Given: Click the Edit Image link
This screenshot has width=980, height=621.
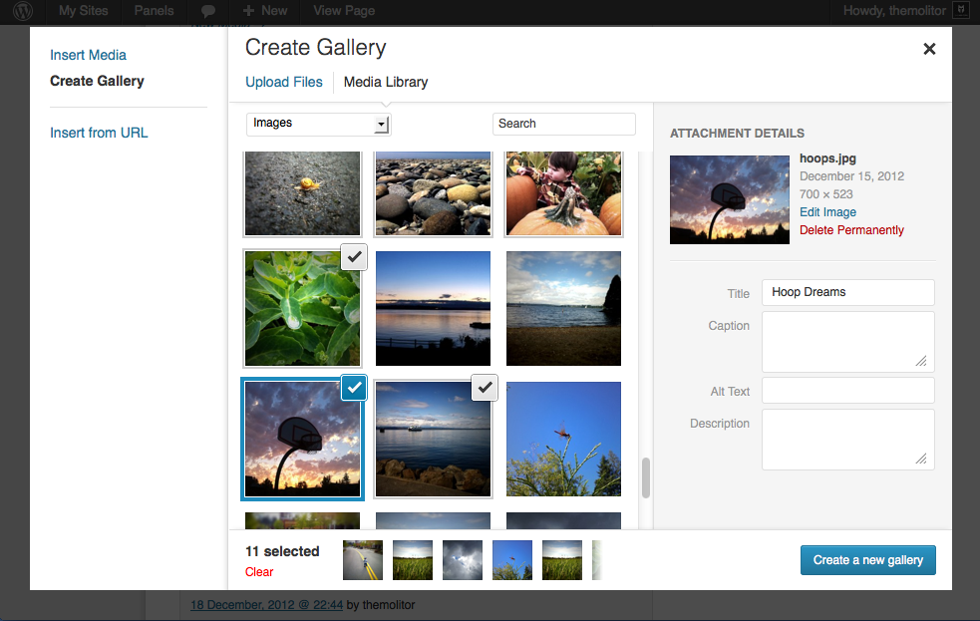Looking at the screenshot, I should click(827, 212).
